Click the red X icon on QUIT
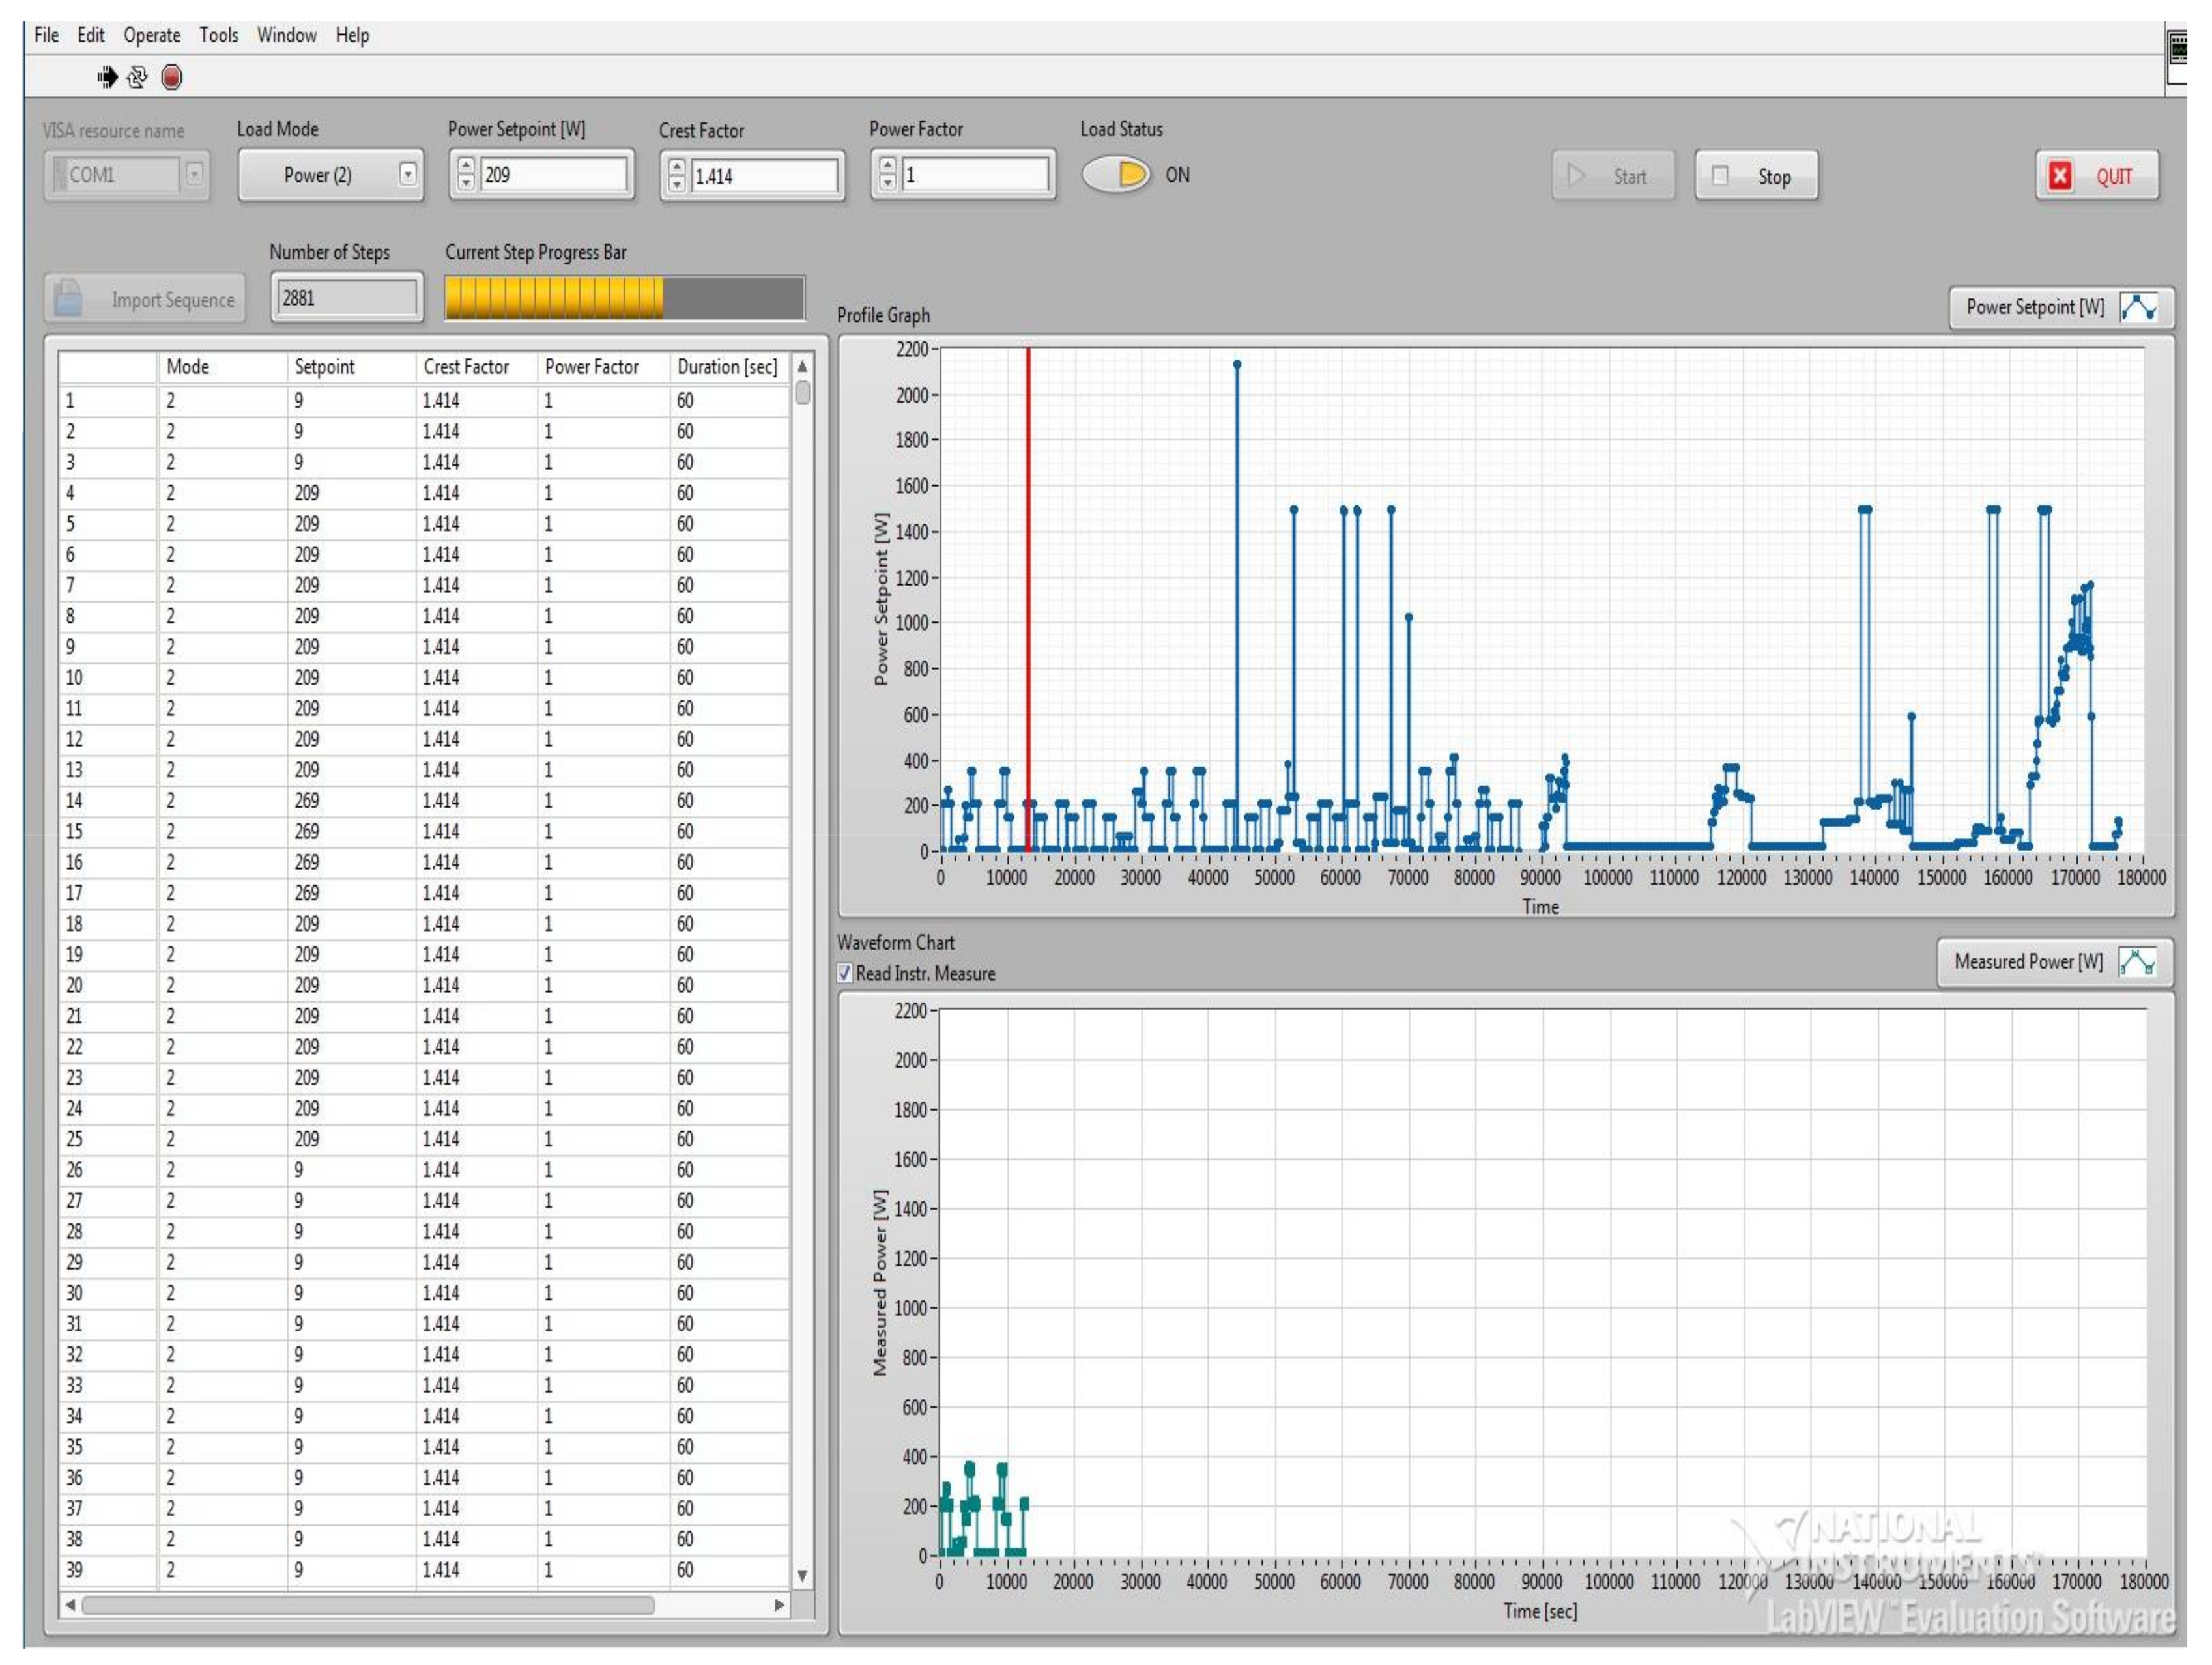 [2060, 176]
